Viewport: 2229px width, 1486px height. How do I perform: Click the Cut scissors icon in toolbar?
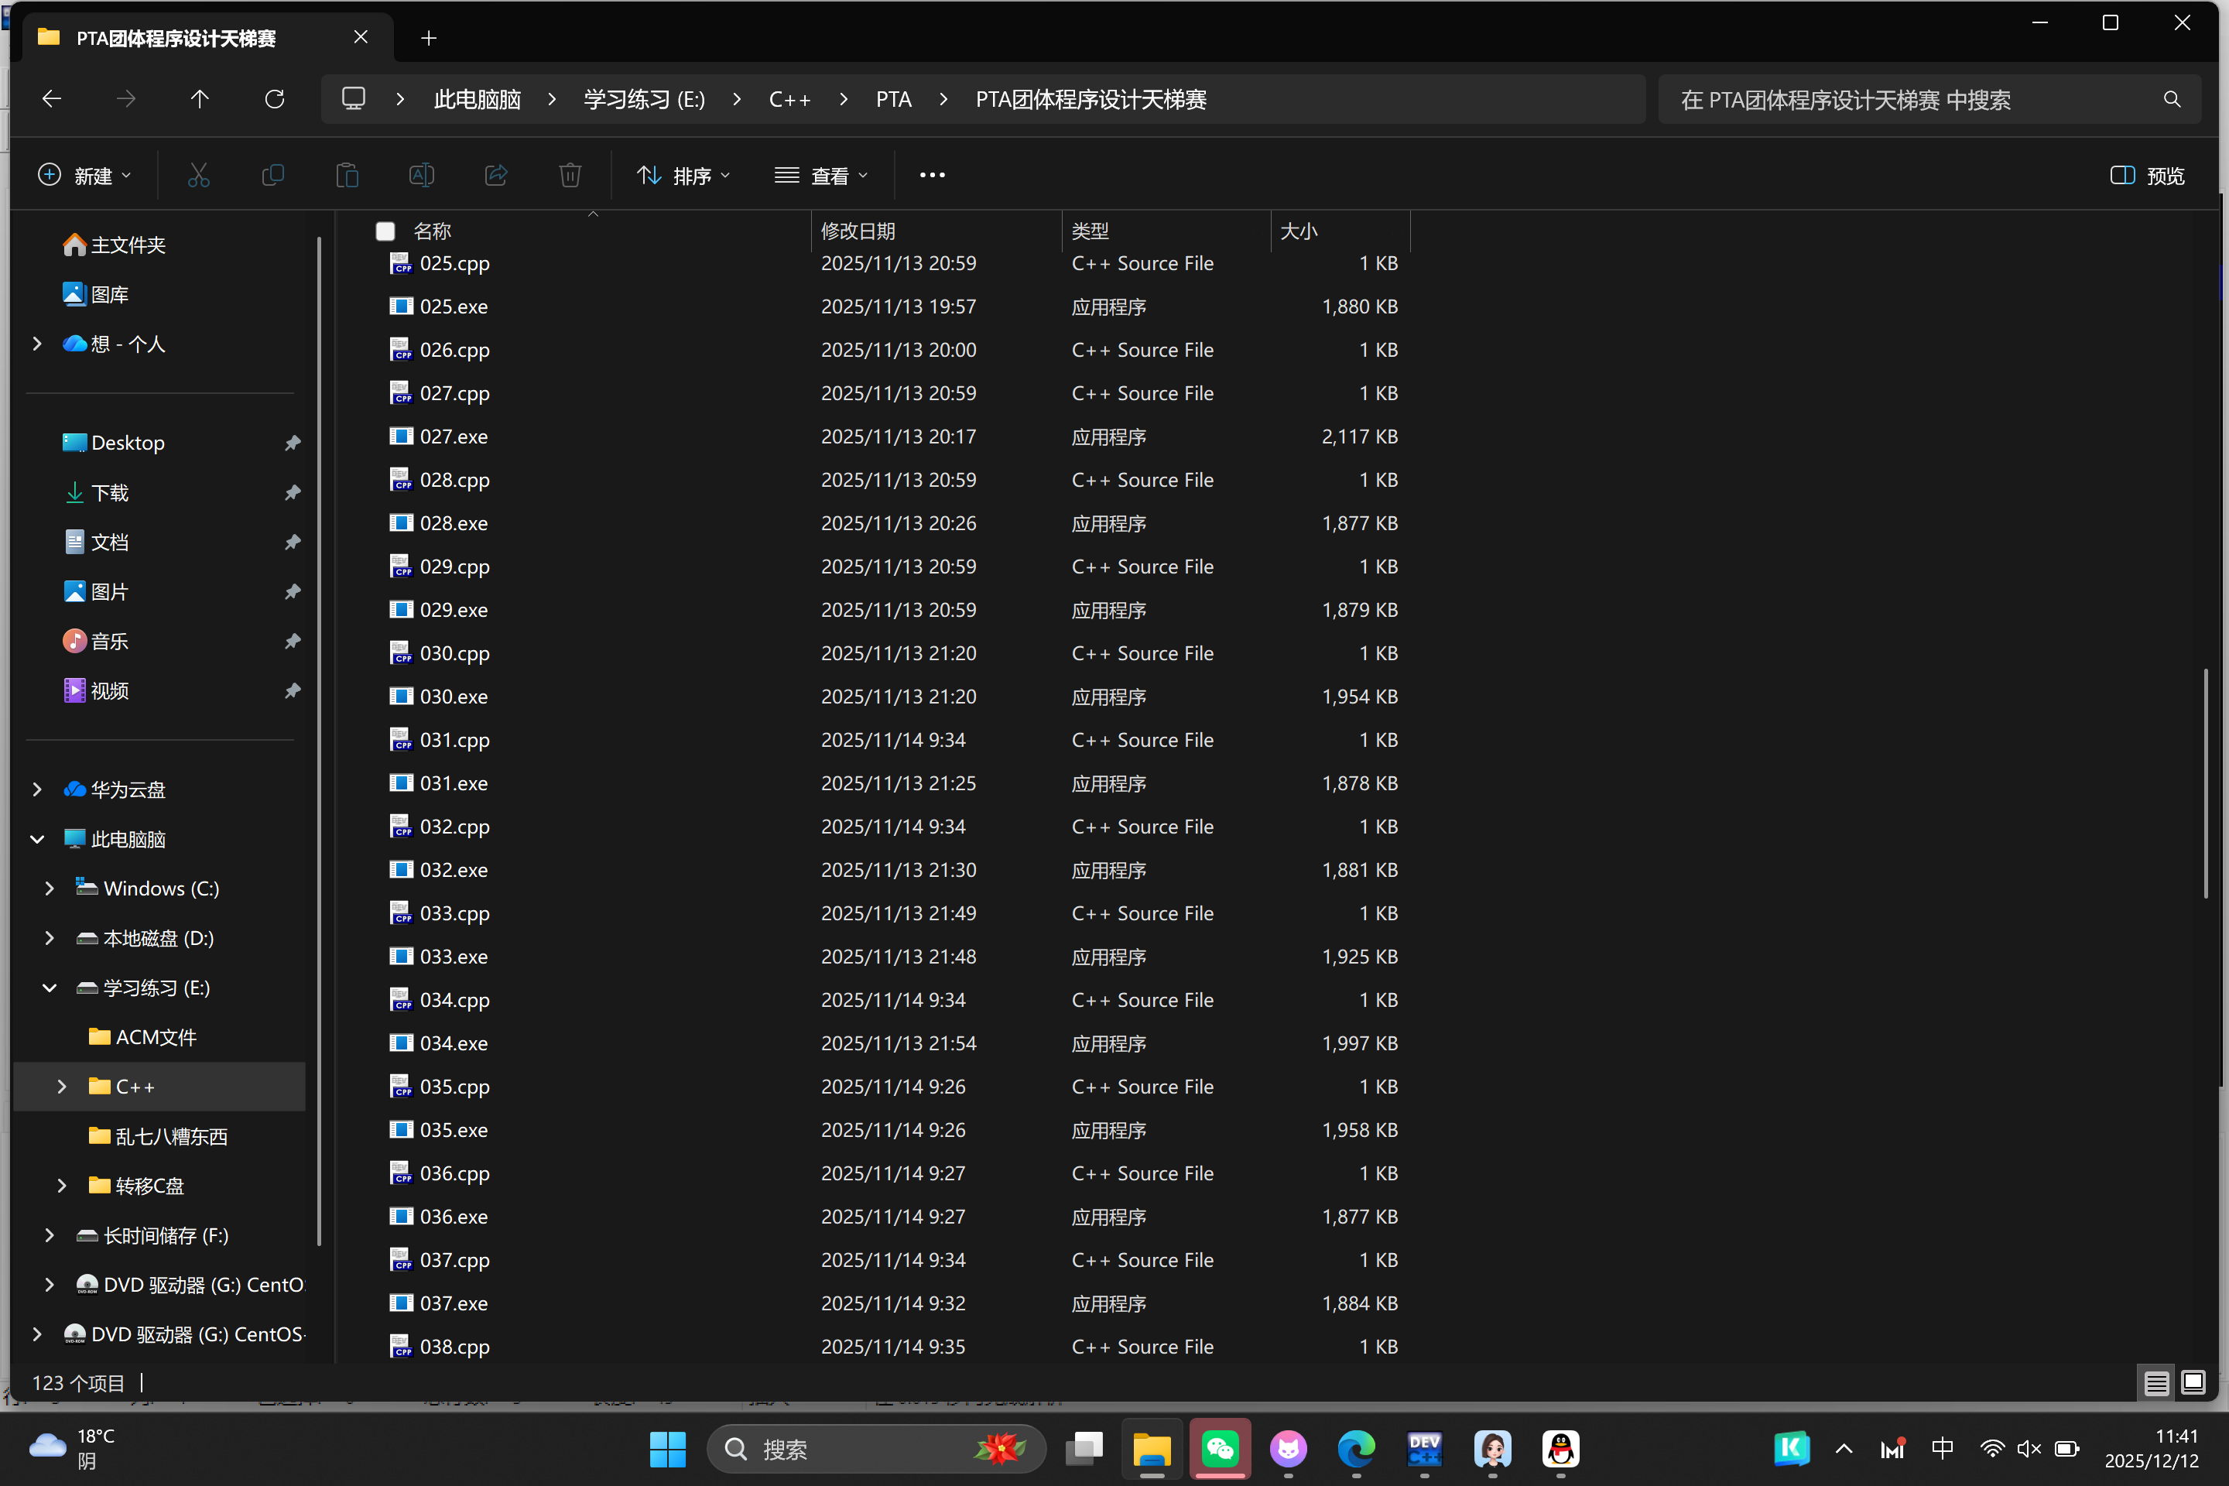198,176
